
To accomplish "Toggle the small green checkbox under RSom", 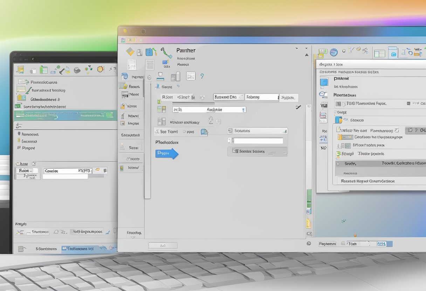I will pyautogui.click(x=159, y=102).
